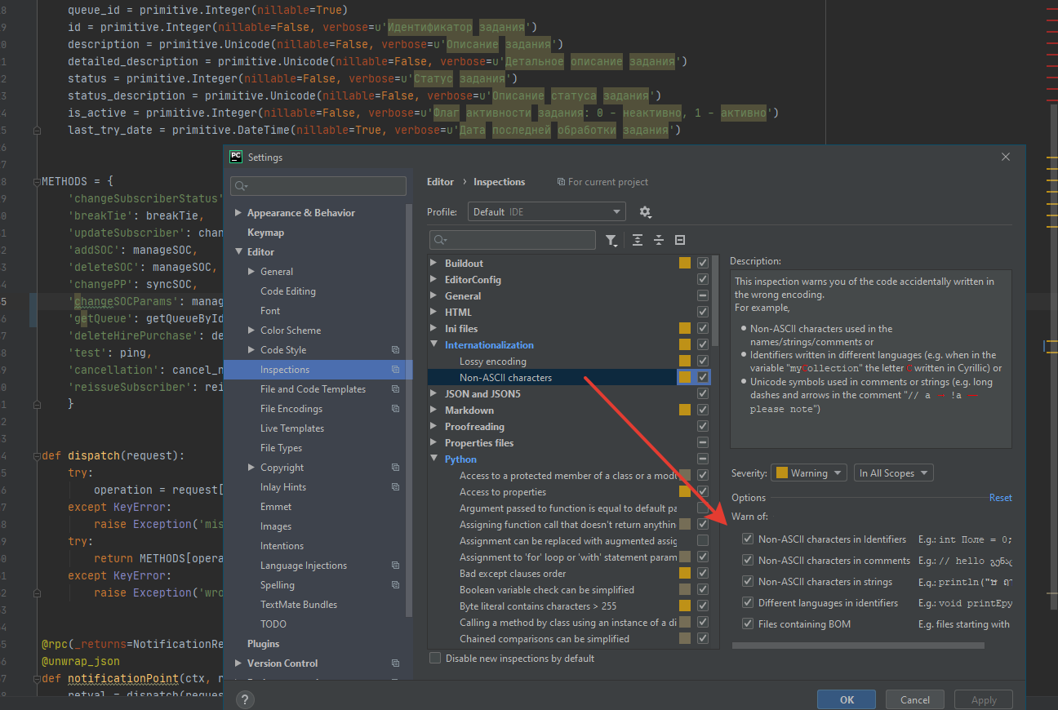The image size is (1058, 710).
Task: Enable Disable new inspections by default
Action: (435, 659)
